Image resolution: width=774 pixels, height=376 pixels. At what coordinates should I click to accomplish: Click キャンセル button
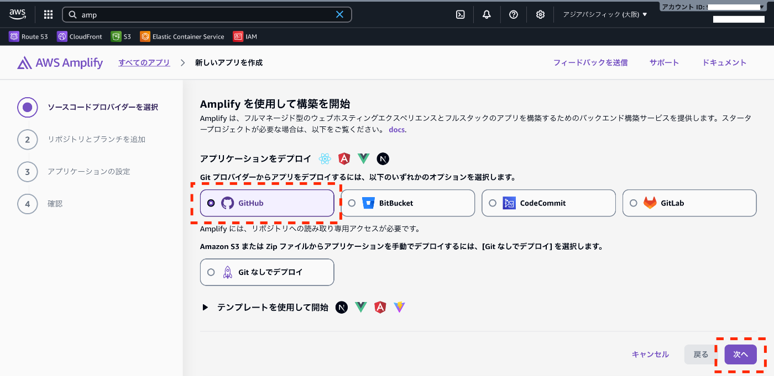click(650, 354)
